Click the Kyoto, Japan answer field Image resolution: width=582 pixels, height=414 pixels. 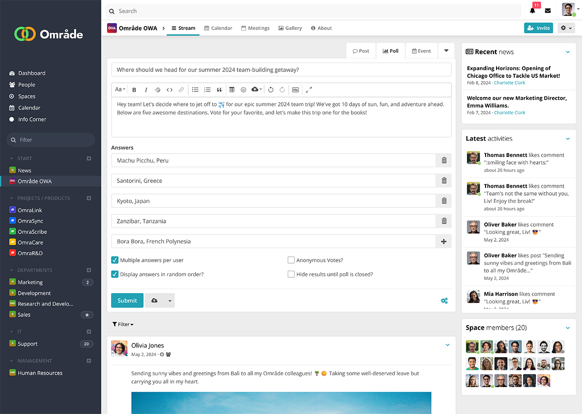(273, 201)
